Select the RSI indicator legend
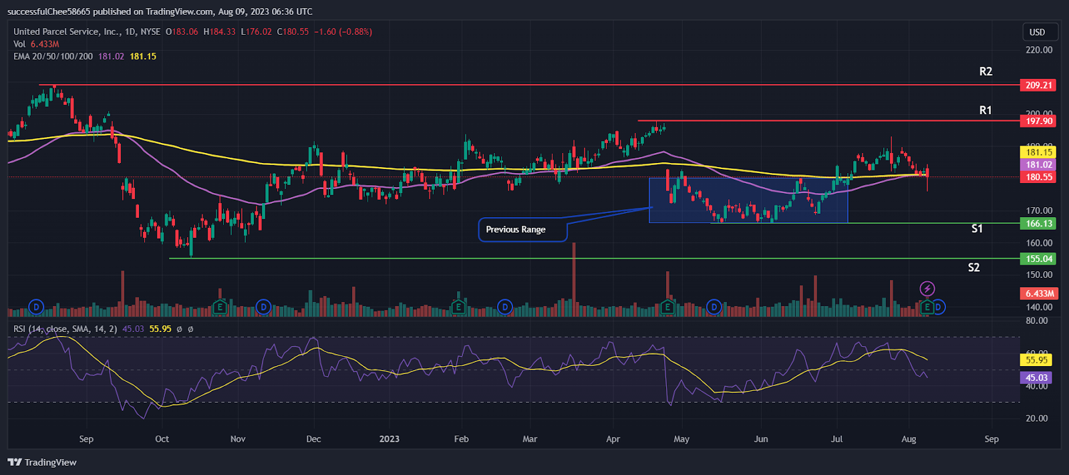The width and height of the screenshot is (1069, 475). [x=65, y=329]
